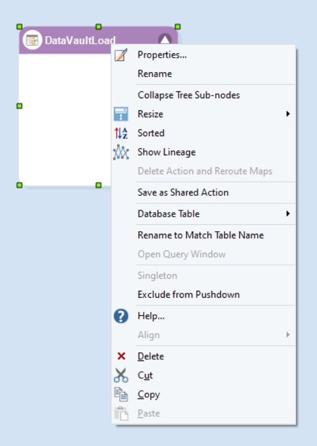Viewport: 317px width, 446px height.
Task: Click the scissors Cut icon
Action: 121,375
